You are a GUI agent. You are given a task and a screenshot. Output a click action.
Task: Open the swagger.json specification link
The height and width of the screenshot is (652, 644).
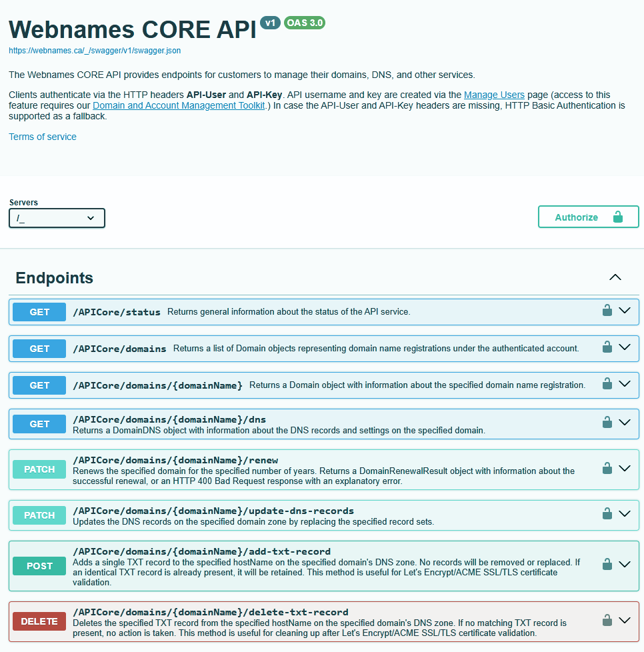click(x=94, y=50)
